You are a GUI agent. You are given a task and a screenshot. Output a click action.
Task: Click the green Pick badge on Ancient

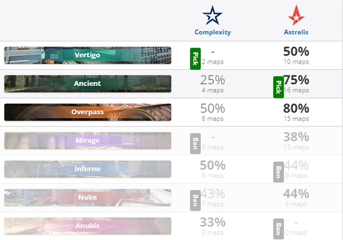pos(279,87)
